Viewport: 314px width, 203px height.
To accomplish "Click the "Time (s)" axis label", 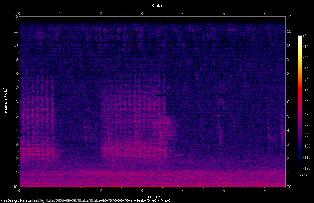I will click(152, 197).
